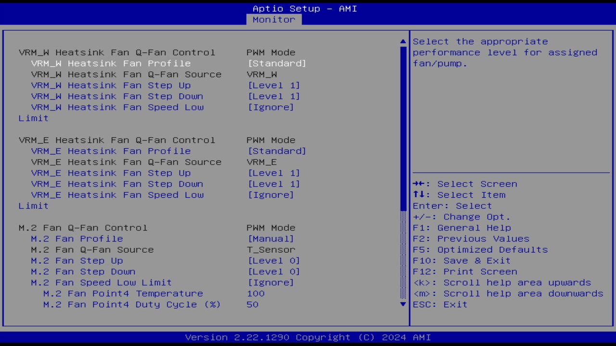Select M.2 Fan Point4 Temperature label

tap(123, 294)
